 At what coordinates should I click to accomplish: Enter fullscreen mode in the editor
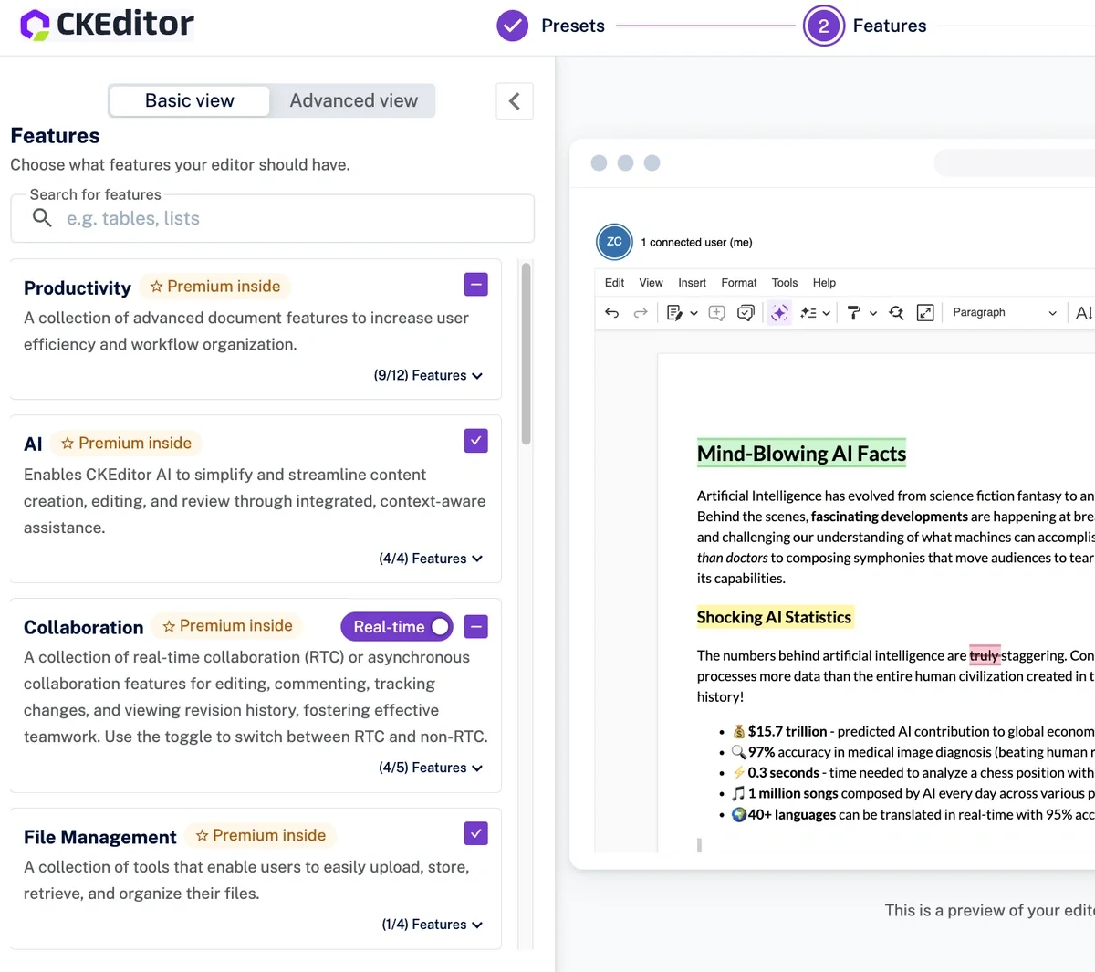coord(925,313)
